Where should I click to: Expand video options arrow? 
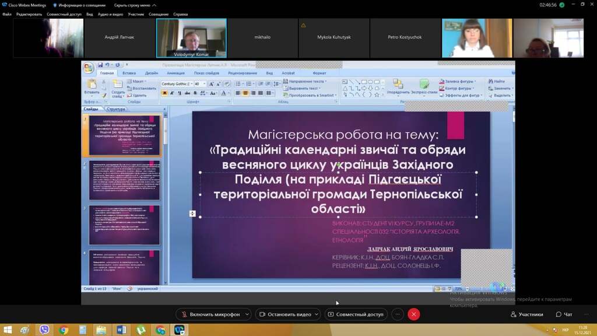point(317,314)
